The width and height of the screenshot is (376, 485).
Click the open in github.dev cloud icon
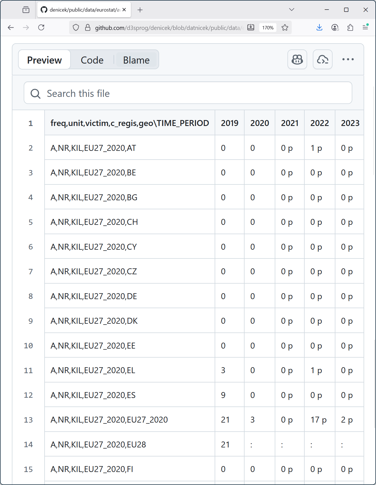(322, 59)
